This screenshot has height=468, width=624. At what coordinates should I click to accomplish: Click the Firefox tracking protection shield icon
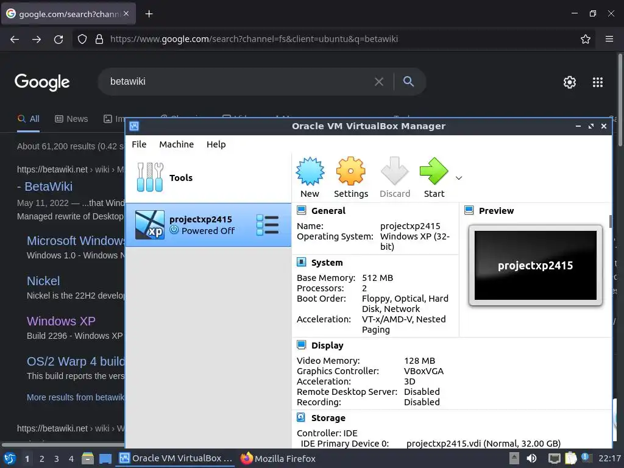(82, 39)
